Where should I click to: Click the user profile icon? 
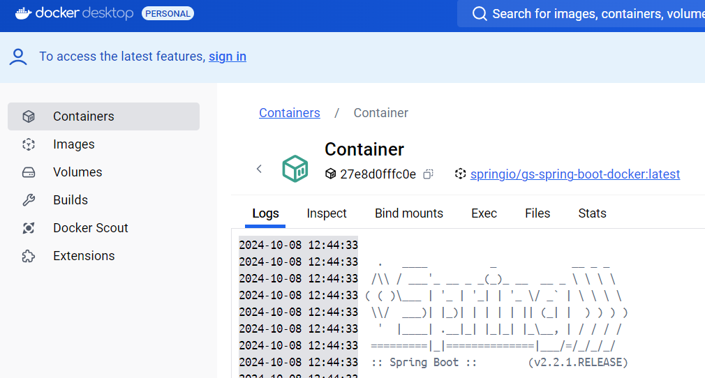[18, 56]
